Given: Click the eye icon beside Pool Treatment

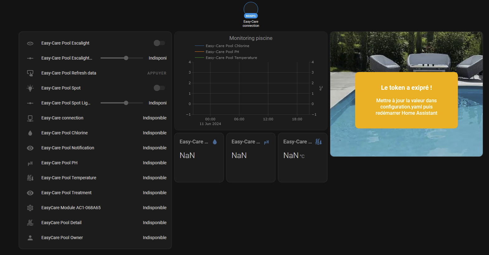Looking at the screenshot, I should click(30, 193).
